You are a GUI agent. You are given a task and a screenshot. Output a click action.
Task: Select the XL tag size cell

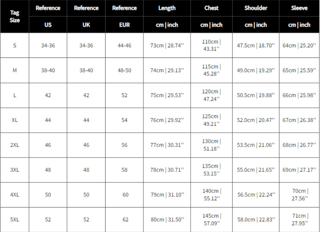click(x=15, y=120)
